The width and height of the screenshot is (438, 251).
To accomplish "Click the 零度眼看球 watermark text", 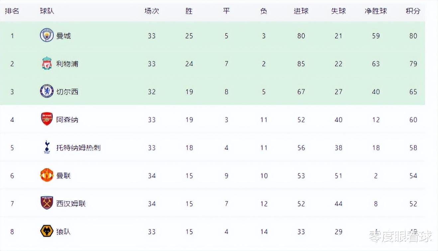I will tap(400, 236).
